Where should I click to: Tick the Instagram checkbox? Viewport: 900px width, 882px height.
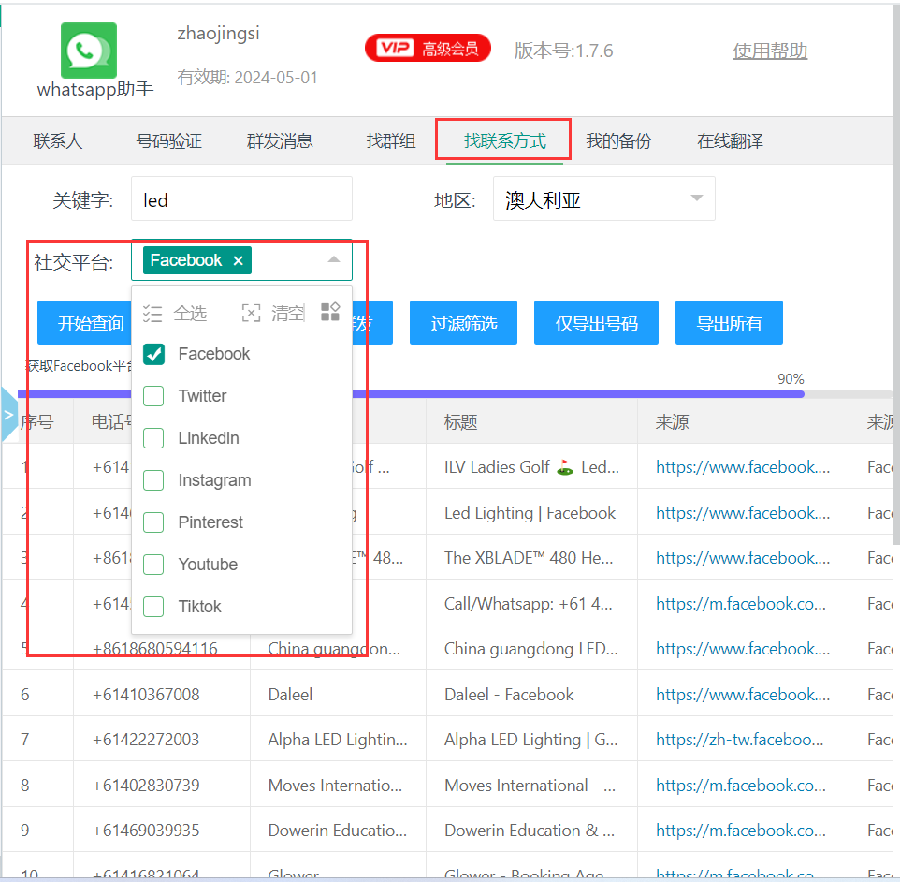153,480
